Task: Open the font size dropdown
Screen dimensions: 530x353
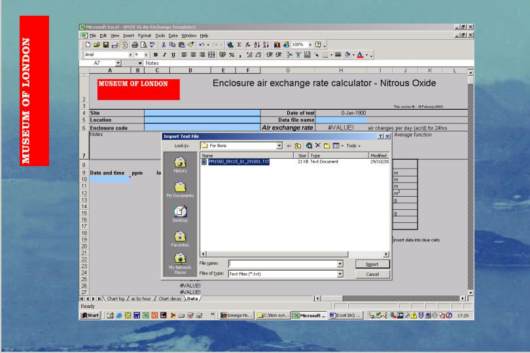Action: click(x=146, y=55)
